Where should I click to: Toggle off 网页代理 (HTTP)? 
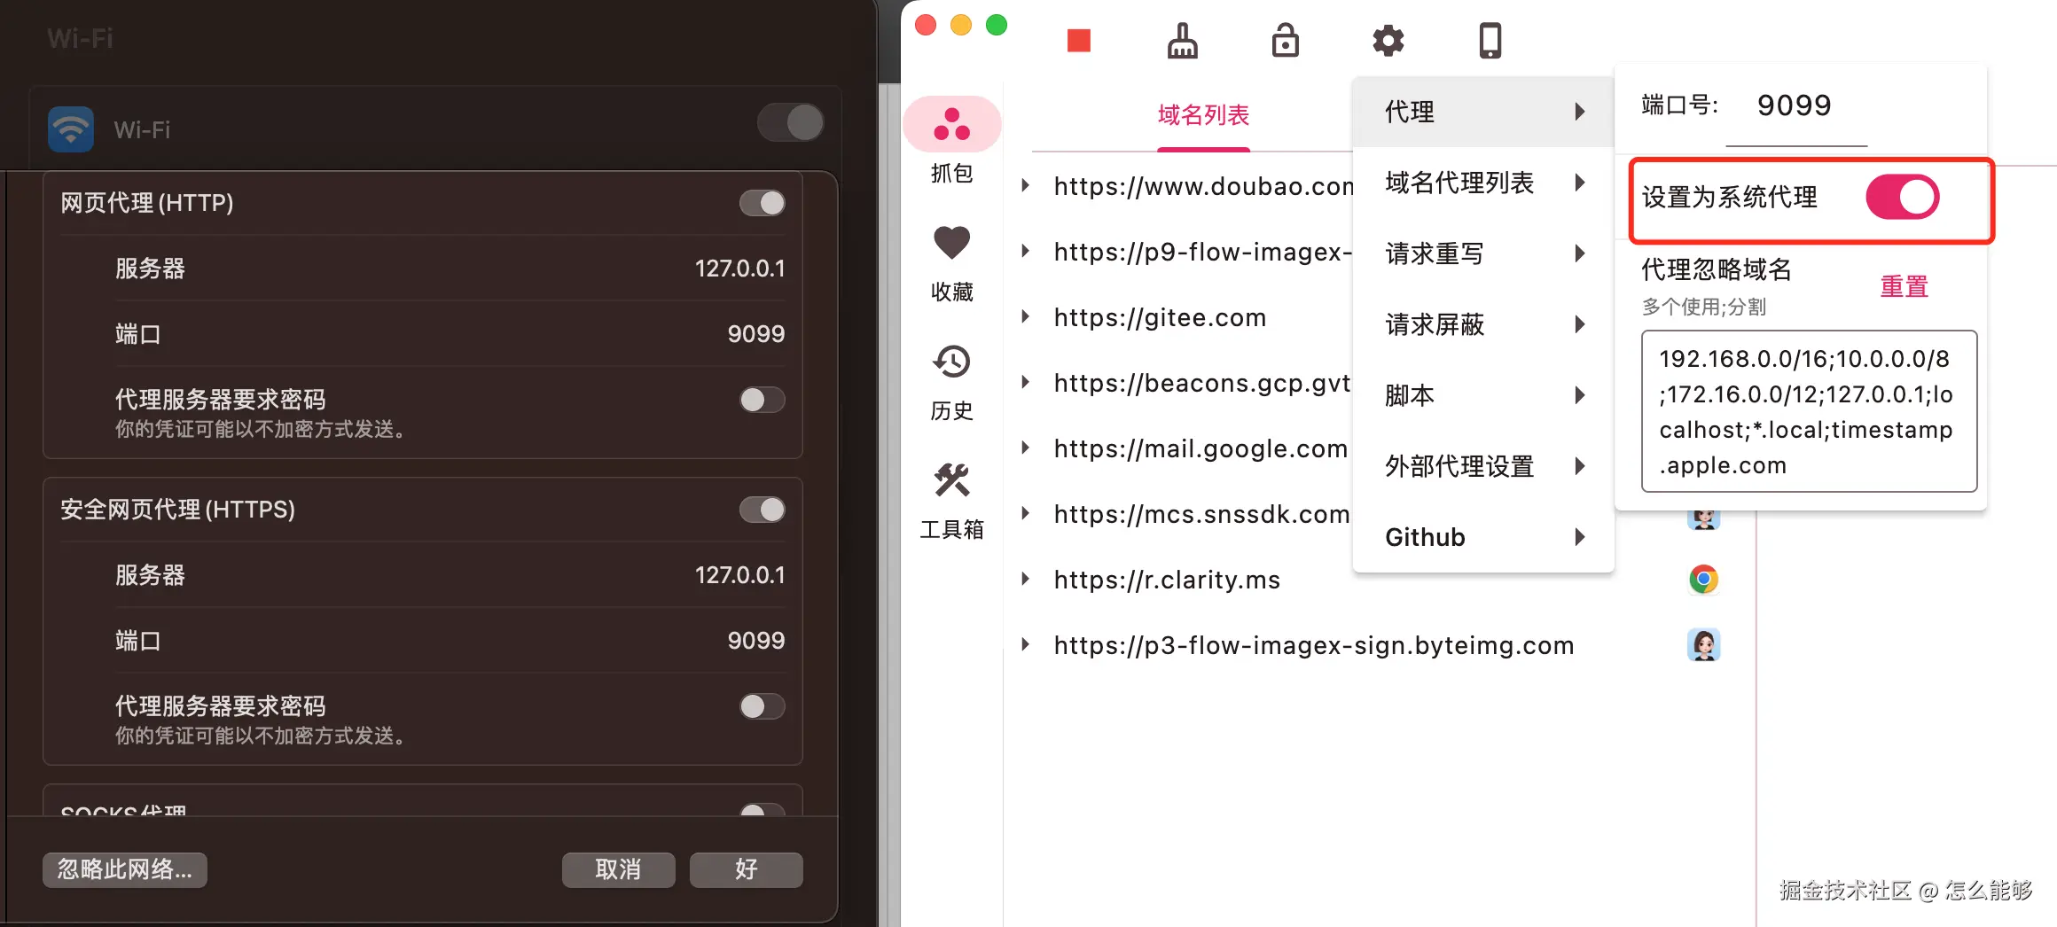coord(764,202)
